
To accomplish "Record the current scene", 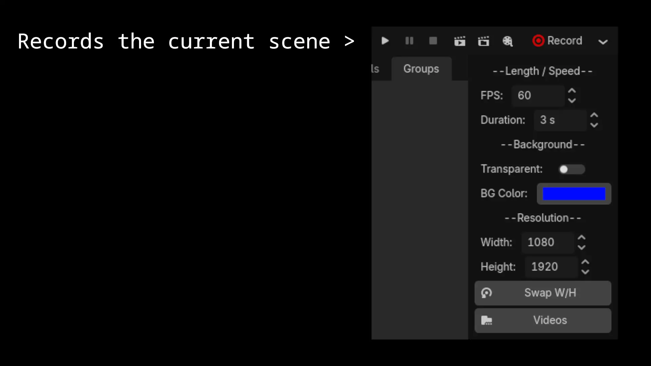I will click(x=557, y=41).
